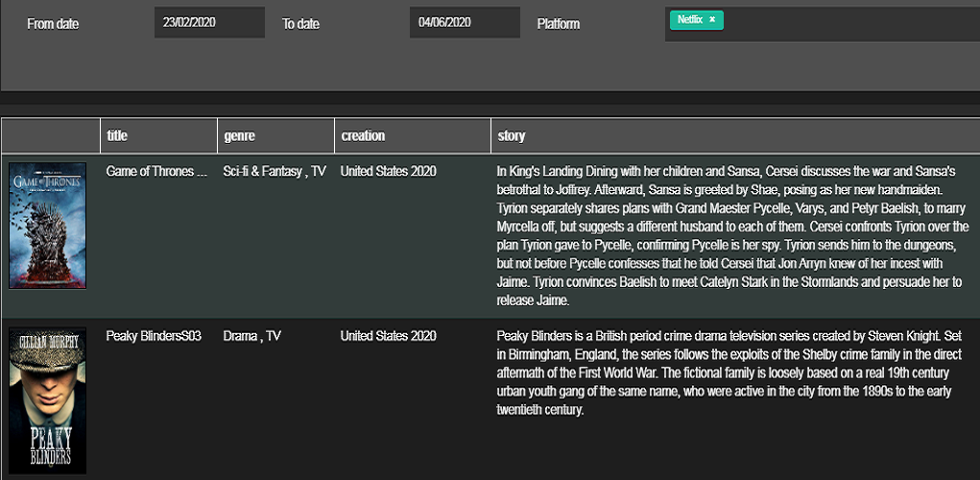Select the Peaky BlindersS03 title cell
The width and height of the screenshot is (980, 480).
(x=154, y=337)
